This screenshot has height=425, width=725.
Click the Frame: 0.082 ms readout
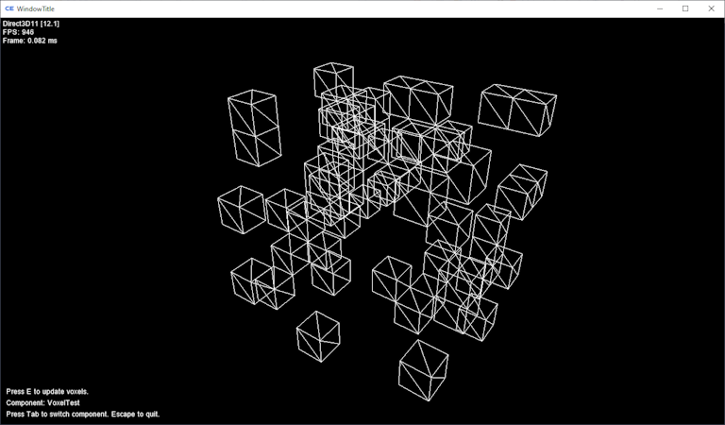pyautogui.click(x=30, y=41)
